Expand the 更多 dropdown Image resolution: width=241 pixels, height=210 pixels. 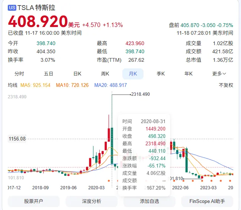tap(219, 74)
